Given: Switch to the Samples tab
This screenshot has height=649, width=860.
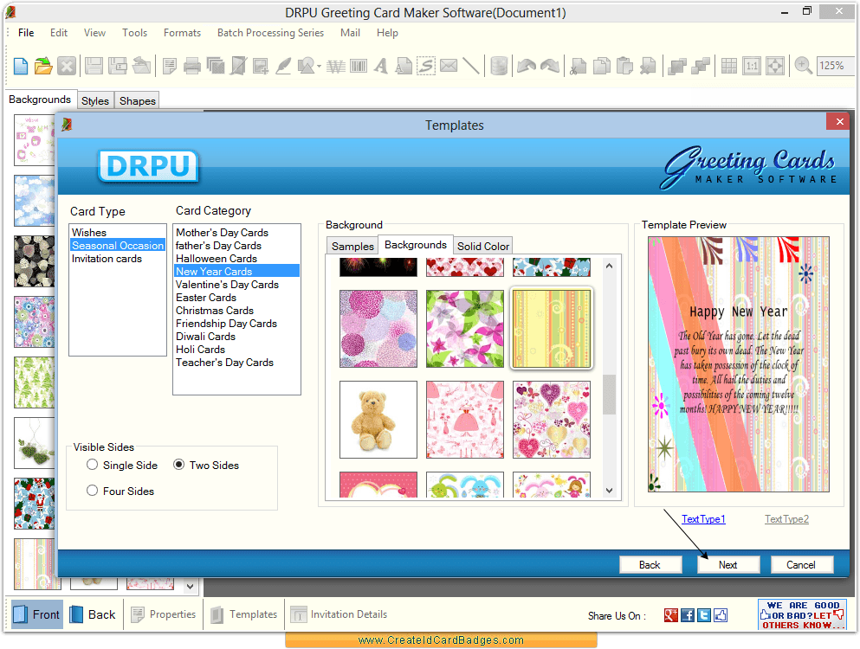Looking at the screenshot, I should [352, 246].
